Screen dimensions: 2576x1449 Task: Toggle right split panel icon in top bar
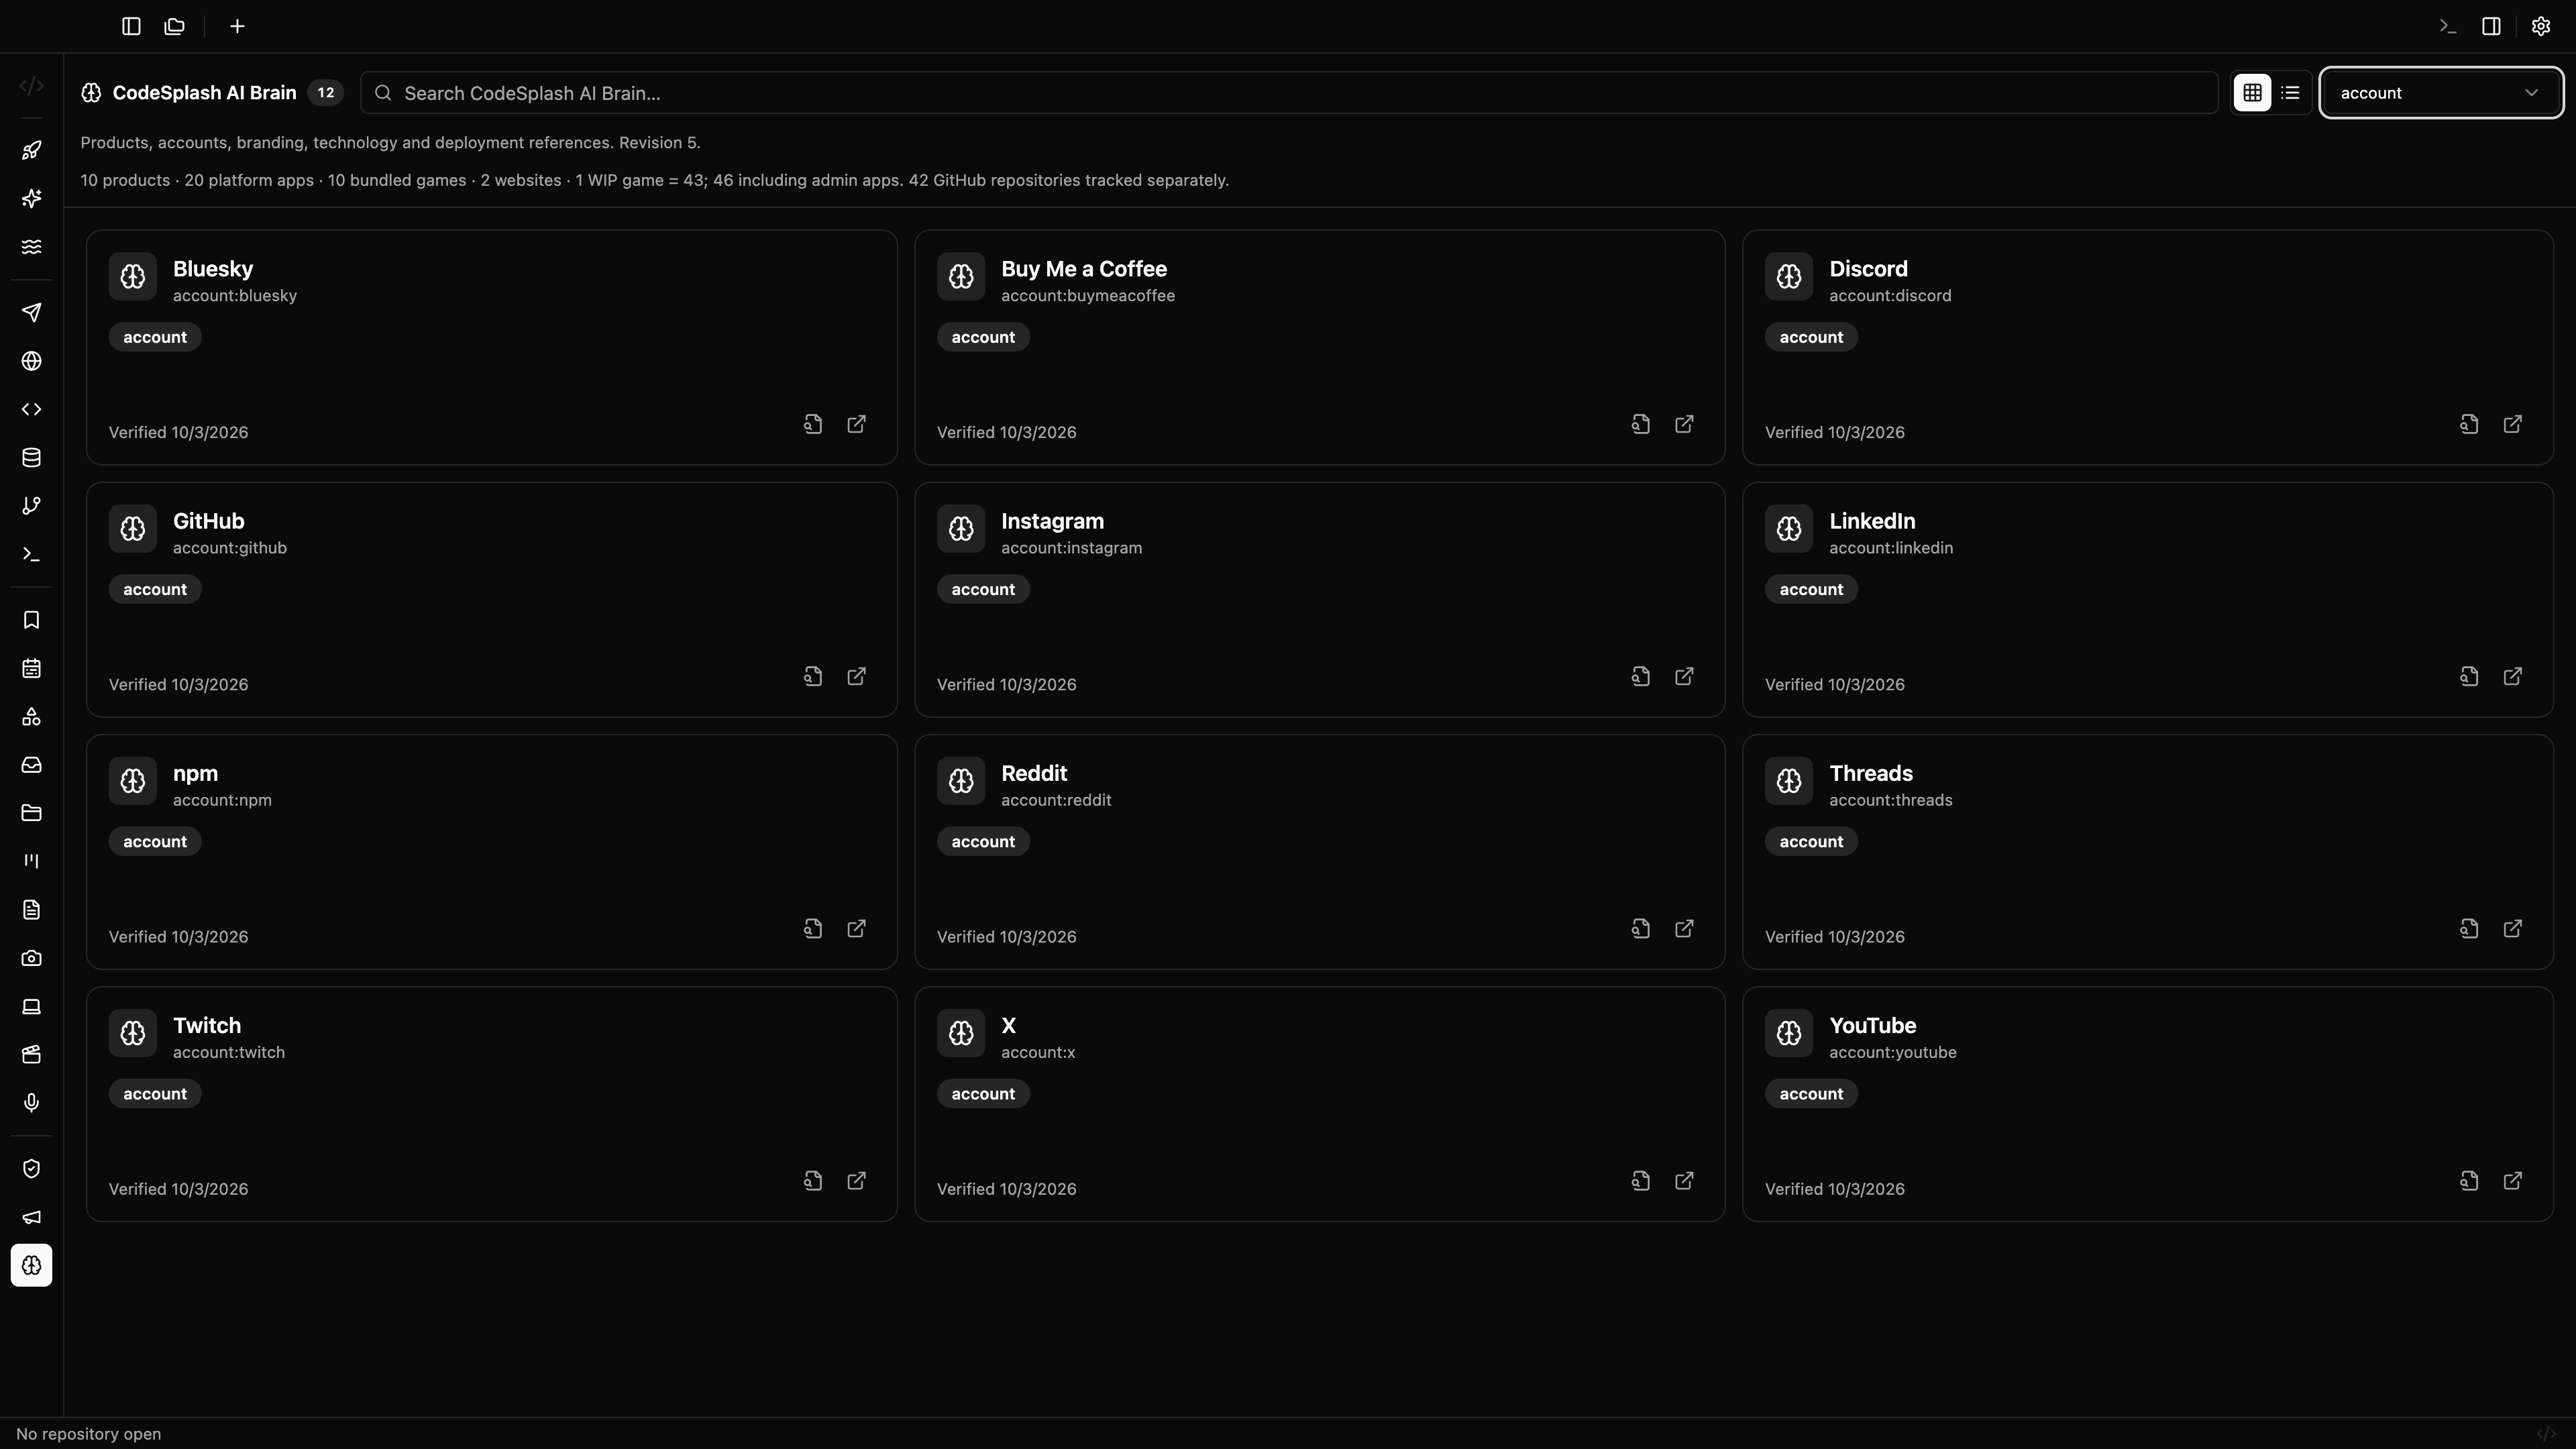2491,26
